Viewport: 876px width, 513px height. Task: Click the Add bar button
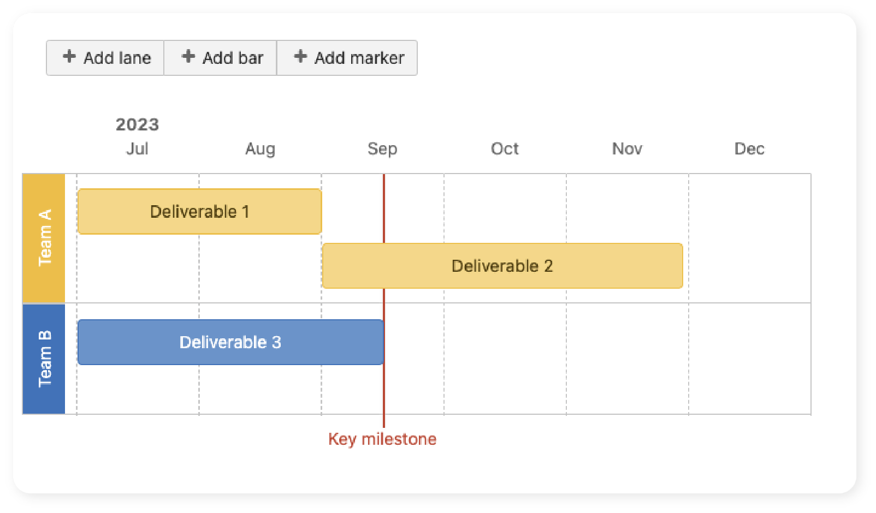220,57
